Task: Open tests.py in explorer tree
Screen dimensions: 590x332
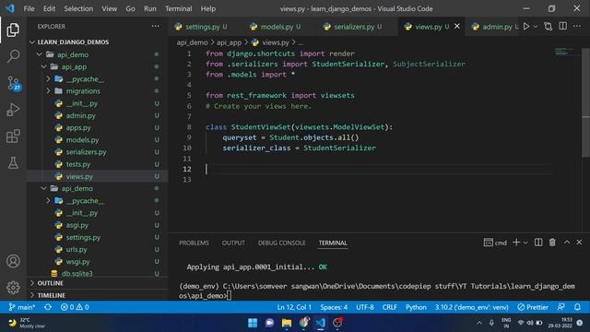Action: point(78,164)
